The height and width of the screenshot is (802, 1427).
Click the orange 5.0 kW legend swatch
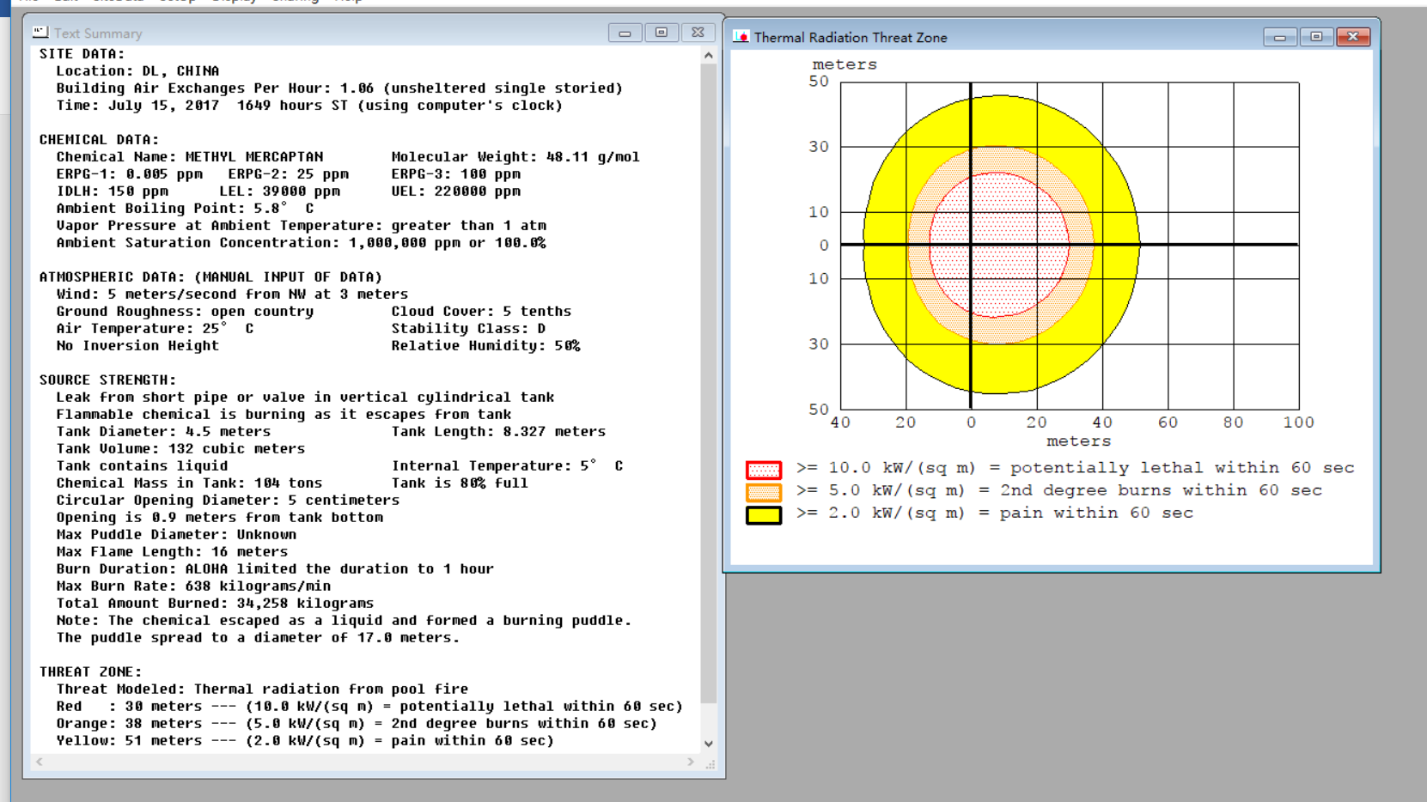[764, 492]
